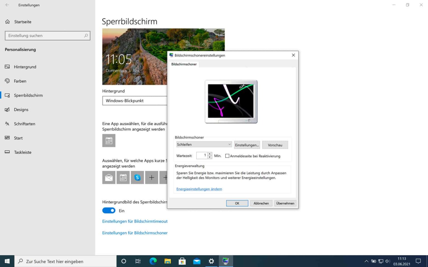
Task: Select the calendar app for detailed lock screen status
Action: pyautogui.click(x=109, y=140)
